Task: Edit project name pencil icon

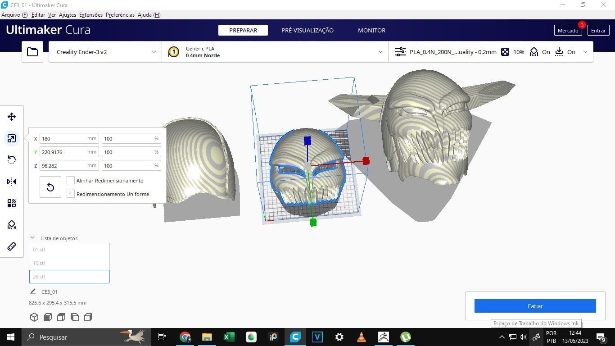Action: click(32, 291)
